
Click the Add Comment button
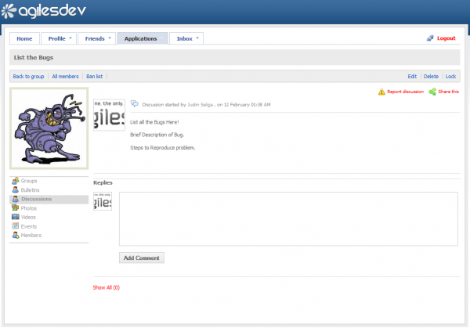tap(142, 258)
